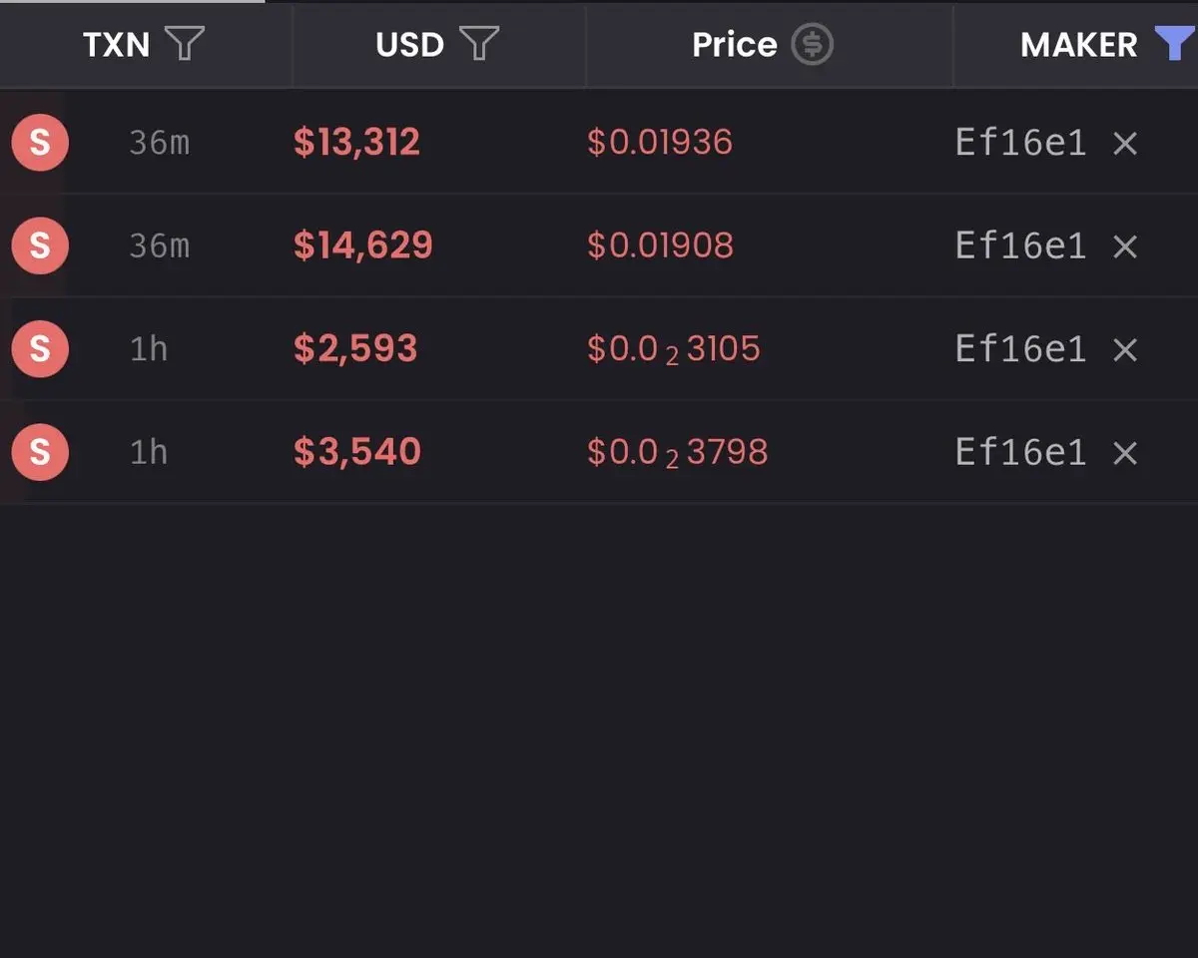Open the USD column filter funnel
This screenshot has width=1198, height=958.
click(x=479, y=44)
